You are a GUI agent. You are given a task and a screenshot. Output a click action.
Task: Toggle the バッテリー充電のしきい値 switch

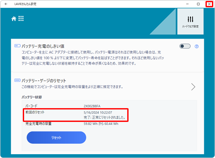pyautogui.click(x=185, y=46)
